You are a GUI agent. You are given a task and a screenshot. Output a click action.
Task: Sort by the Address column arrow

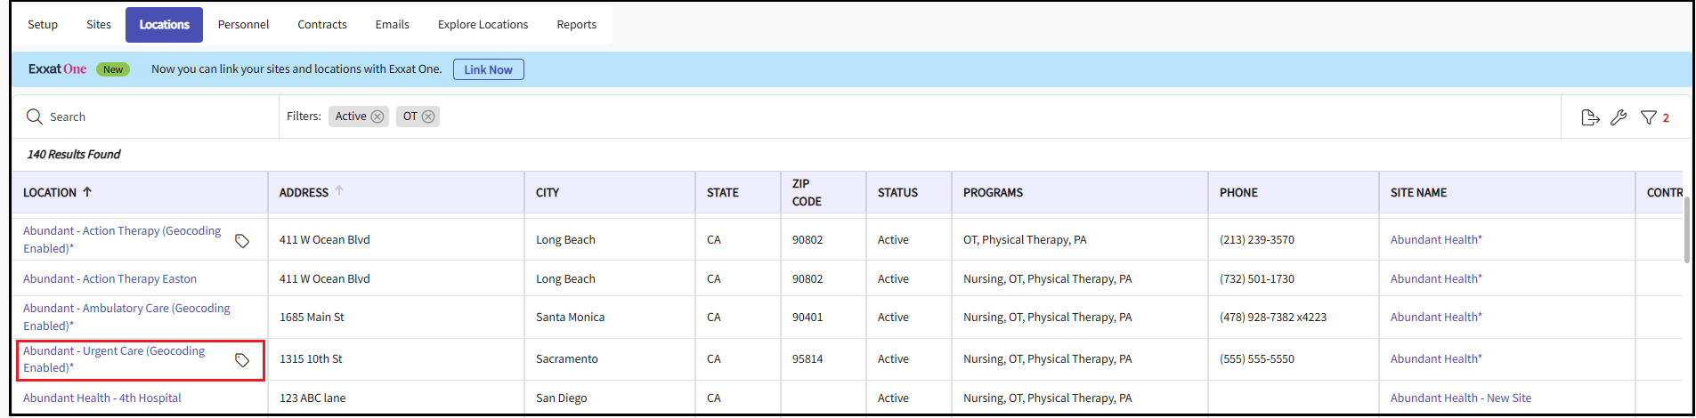pyautogui.click(x=339, y=191)
